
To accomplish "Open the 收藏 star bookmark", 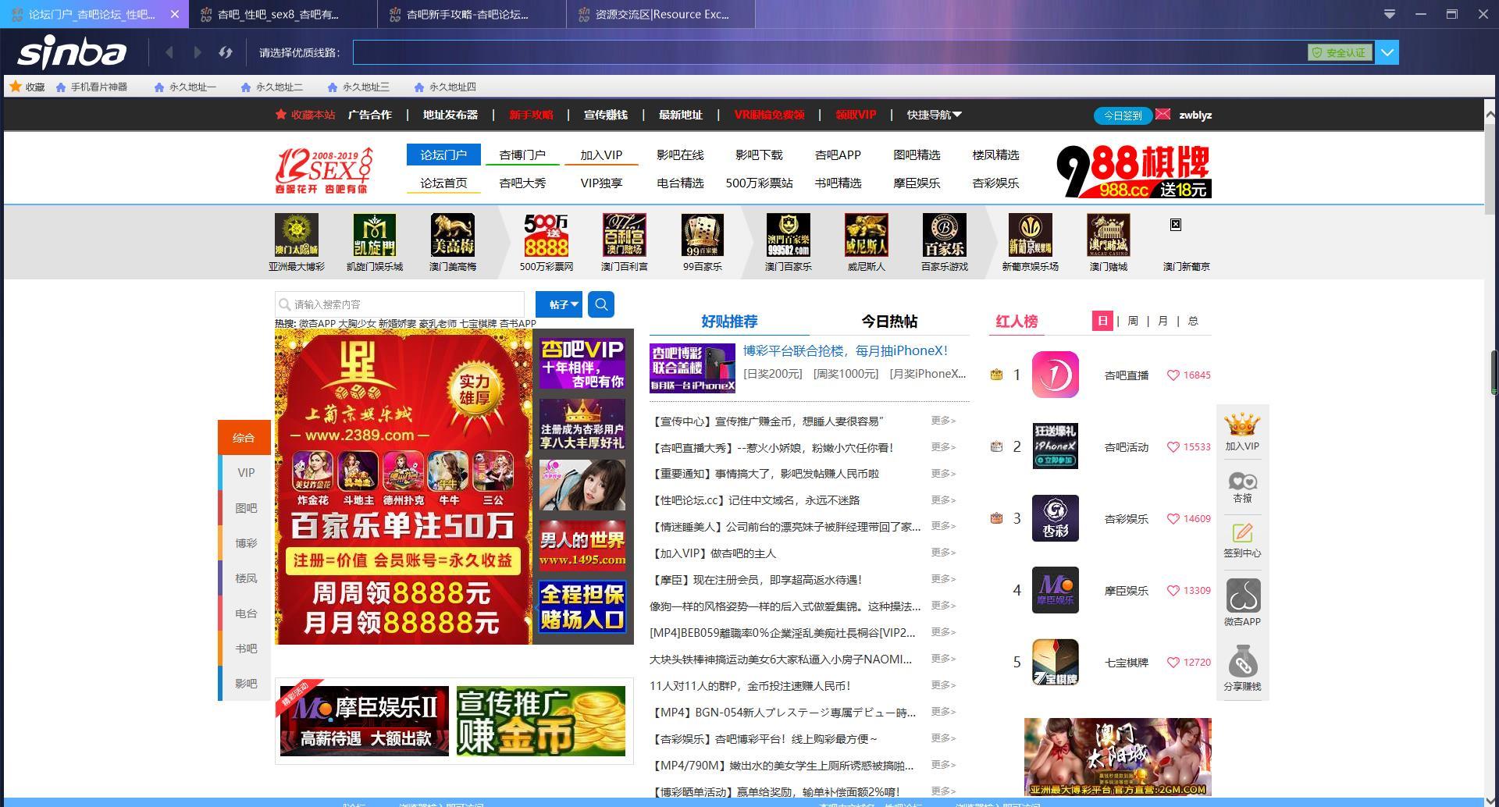I will 27,87.
